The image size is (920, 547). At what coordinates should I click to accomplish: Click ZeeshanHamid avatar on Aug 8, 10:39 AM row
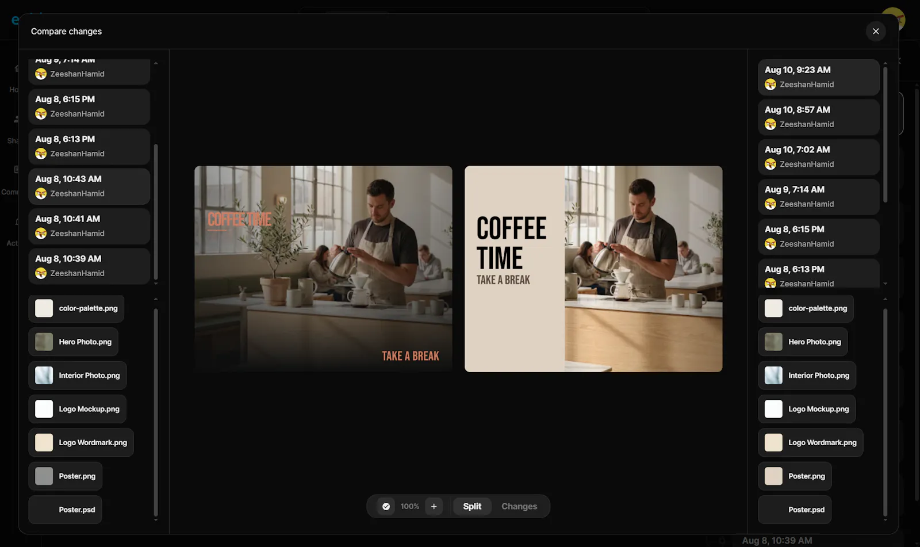[41, 273]
